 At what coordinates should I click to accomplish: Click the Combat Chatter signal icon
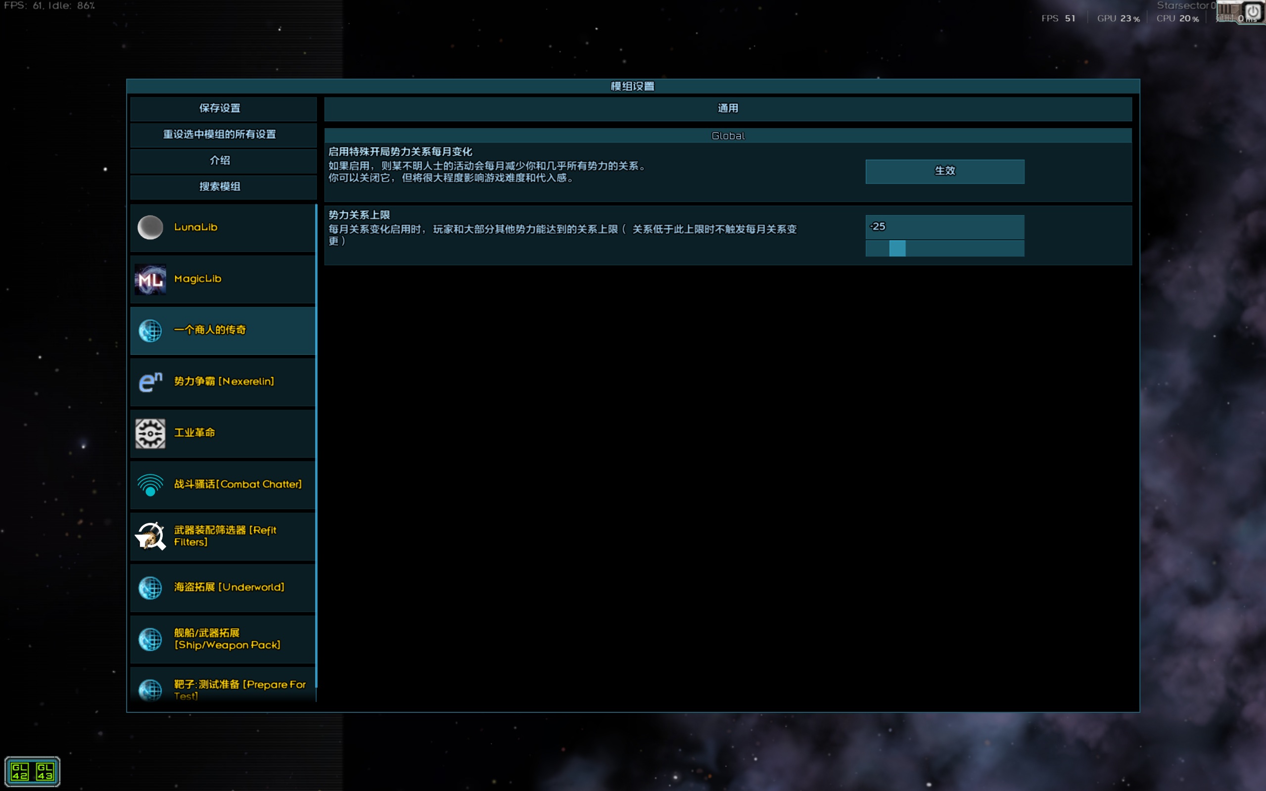[150, 485]
